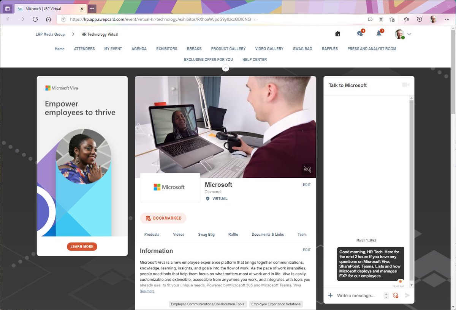Switch to the booth Swag Bag tab
This screenshot has width=456, height=310.
pyautogui.click(x=206, y=235)
